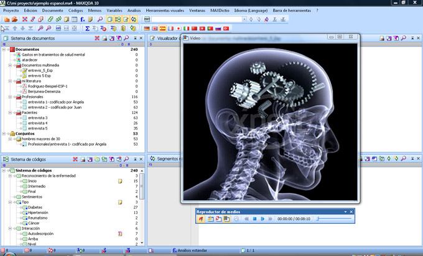Open the Códigos menu
Viewport: 423px width, 256px height.
pyautogui.click(x=75, y=11)
